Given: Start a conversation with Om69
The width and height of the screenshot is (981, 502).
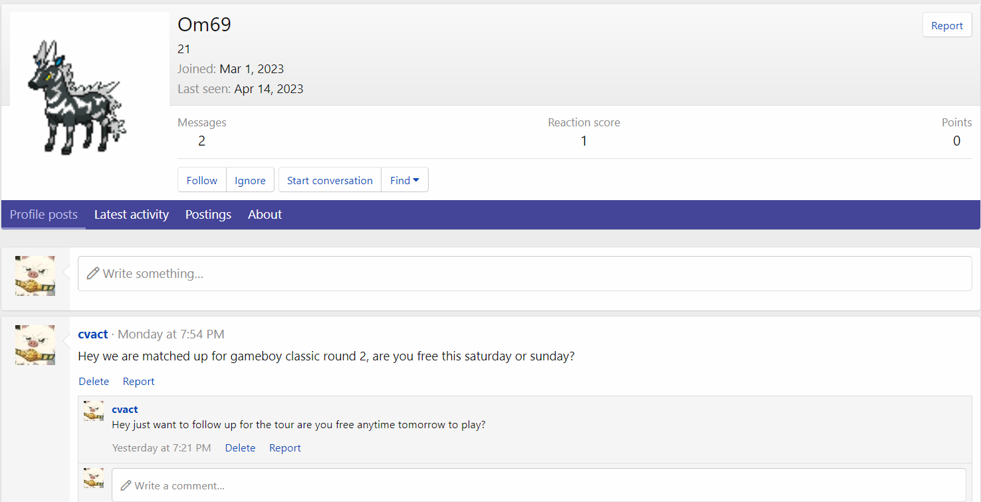Looking at the screenshot, I should tap(330, 180).
